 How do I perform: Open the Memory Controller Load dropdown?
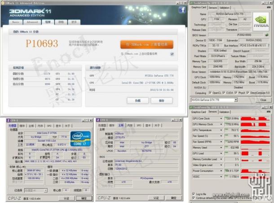221,159
